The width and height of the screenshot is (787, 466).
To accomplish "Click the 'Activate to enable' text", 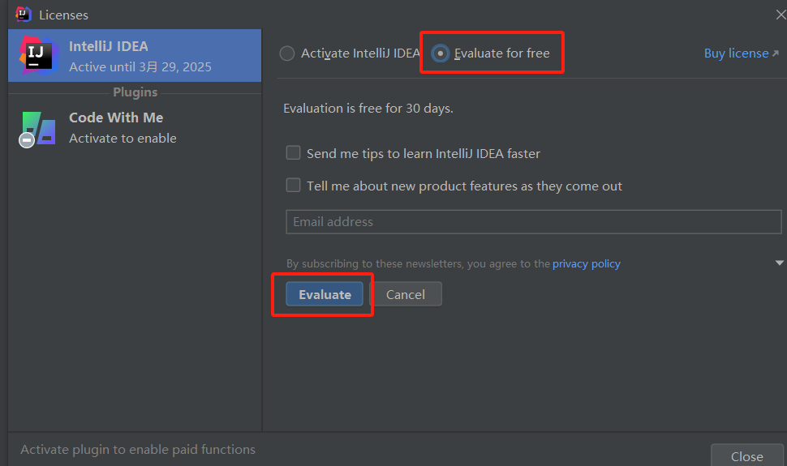I will click(x=123, y=139).
